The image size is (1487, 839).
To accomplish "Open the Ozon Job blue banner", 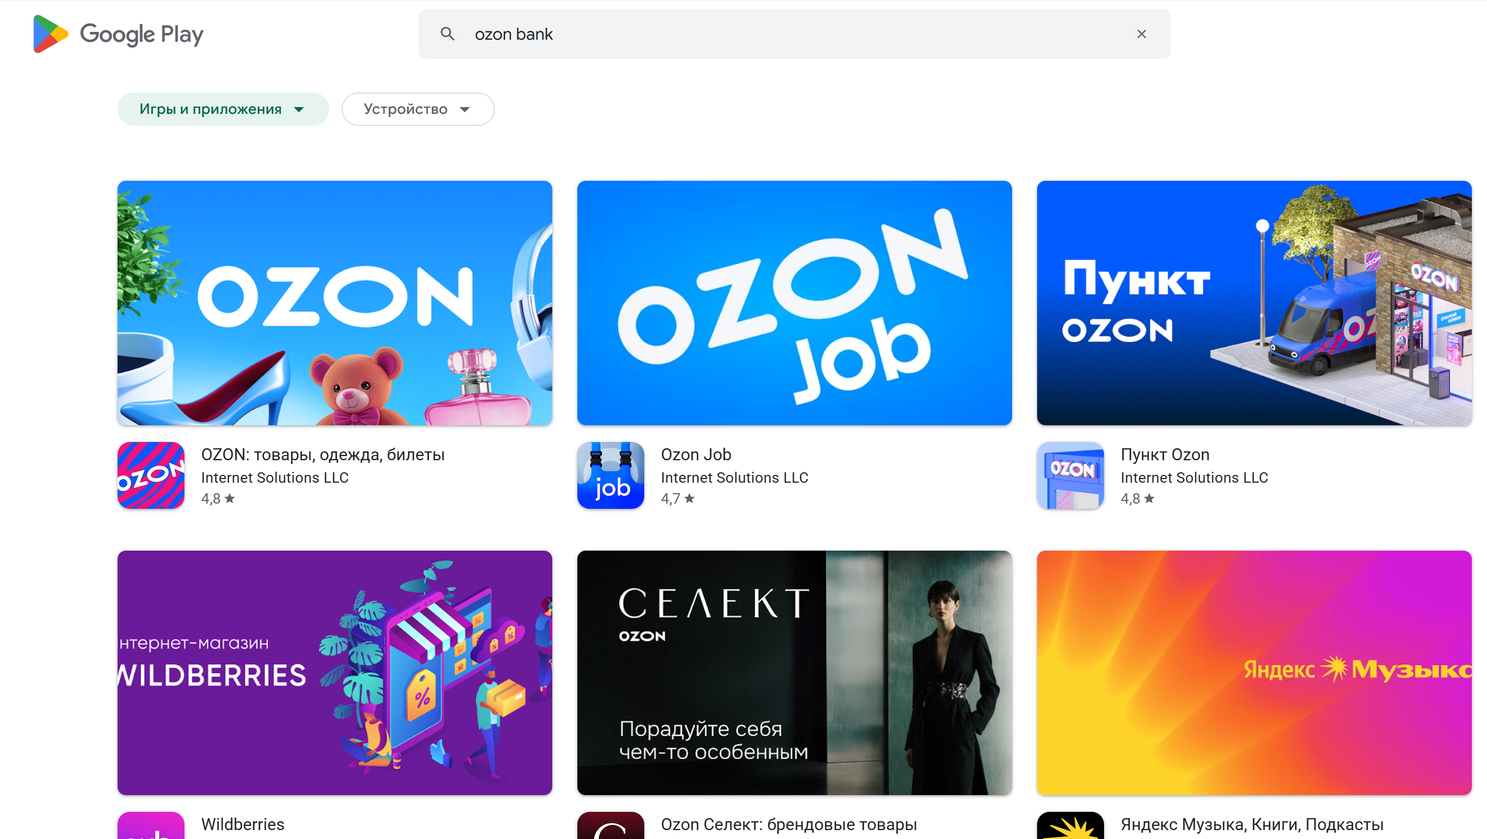I will pos(794,303).
